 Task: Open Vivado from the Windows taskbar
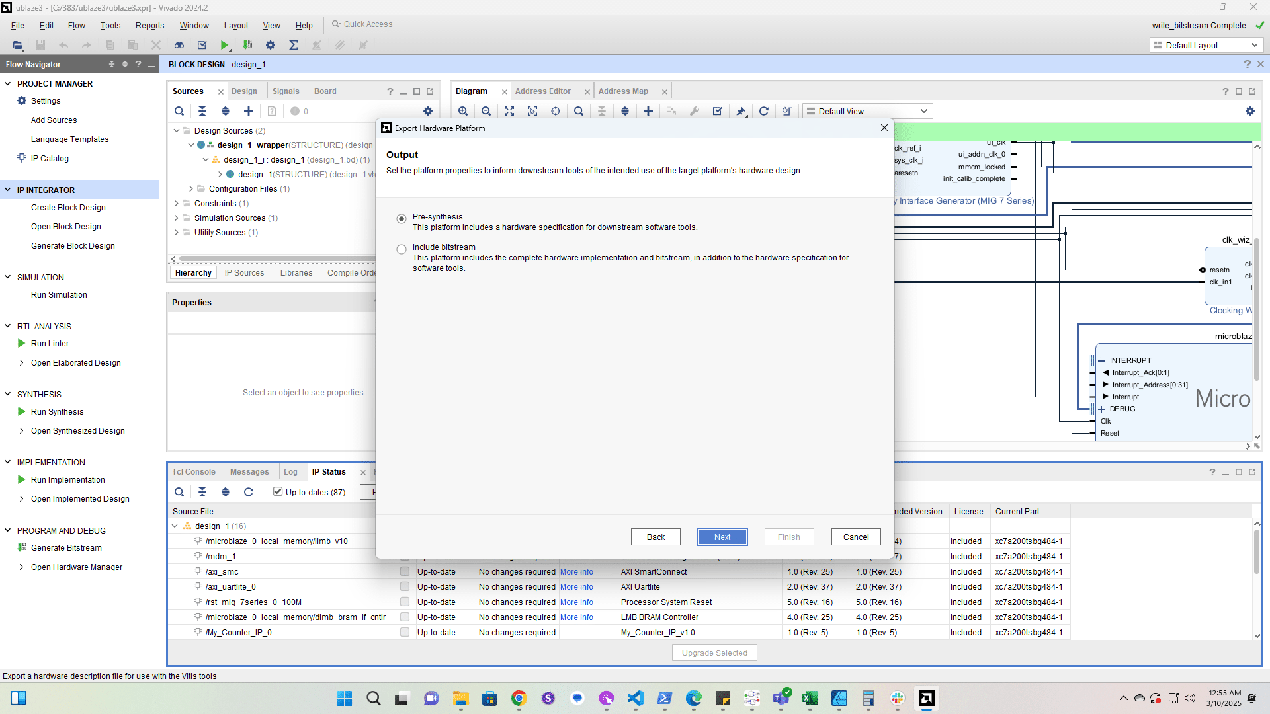(x=926, y=698)
